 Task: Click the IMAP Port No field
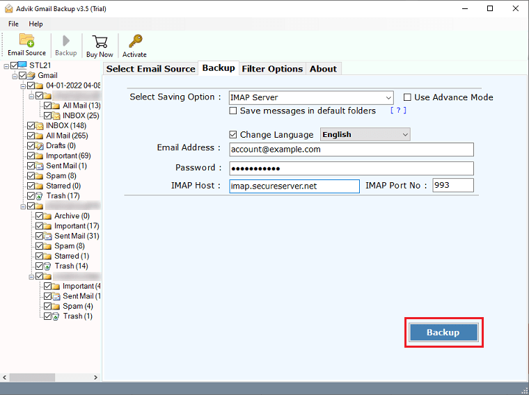(453, 186)
